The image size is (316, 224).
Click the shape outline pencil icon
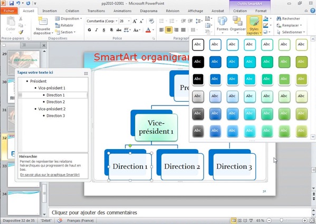point(266,25)
